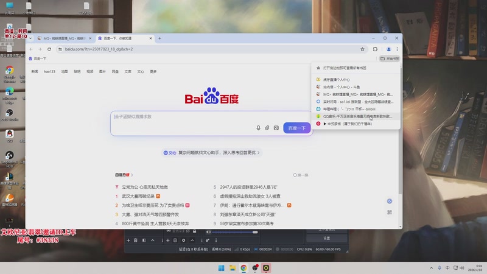Open audio mixer three-dot menu in OBS

coord(216,240)
